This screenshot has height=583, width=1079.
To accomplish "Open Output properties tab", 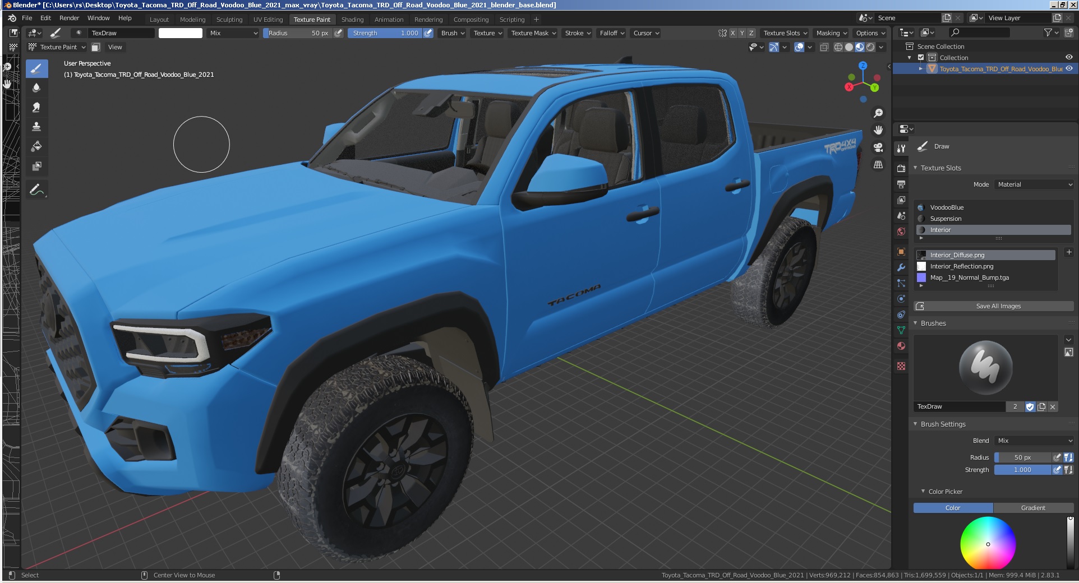I will click(901, 184).
